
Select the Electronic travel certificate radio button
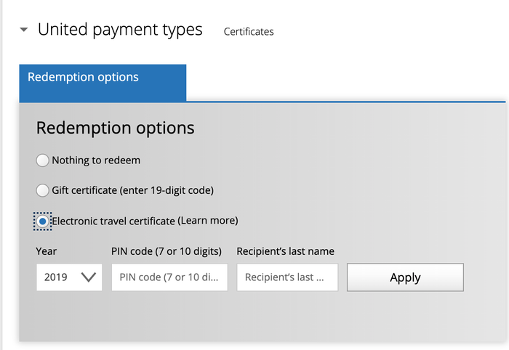(x=42, y=221)
